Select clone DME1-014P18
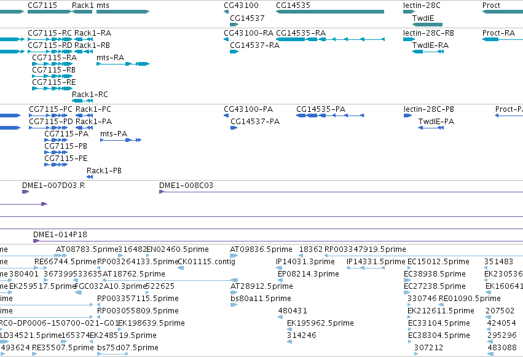Image resolution: width=523 pixels, height=357 pixels. tap(60, 235)
